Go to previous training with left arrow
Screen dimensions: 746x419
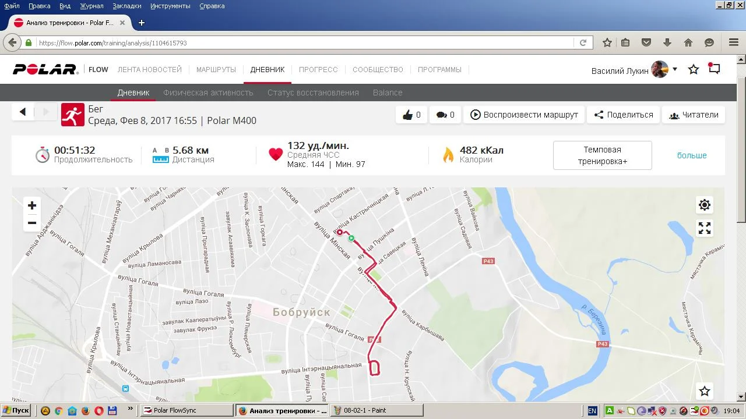coord(23,112)
